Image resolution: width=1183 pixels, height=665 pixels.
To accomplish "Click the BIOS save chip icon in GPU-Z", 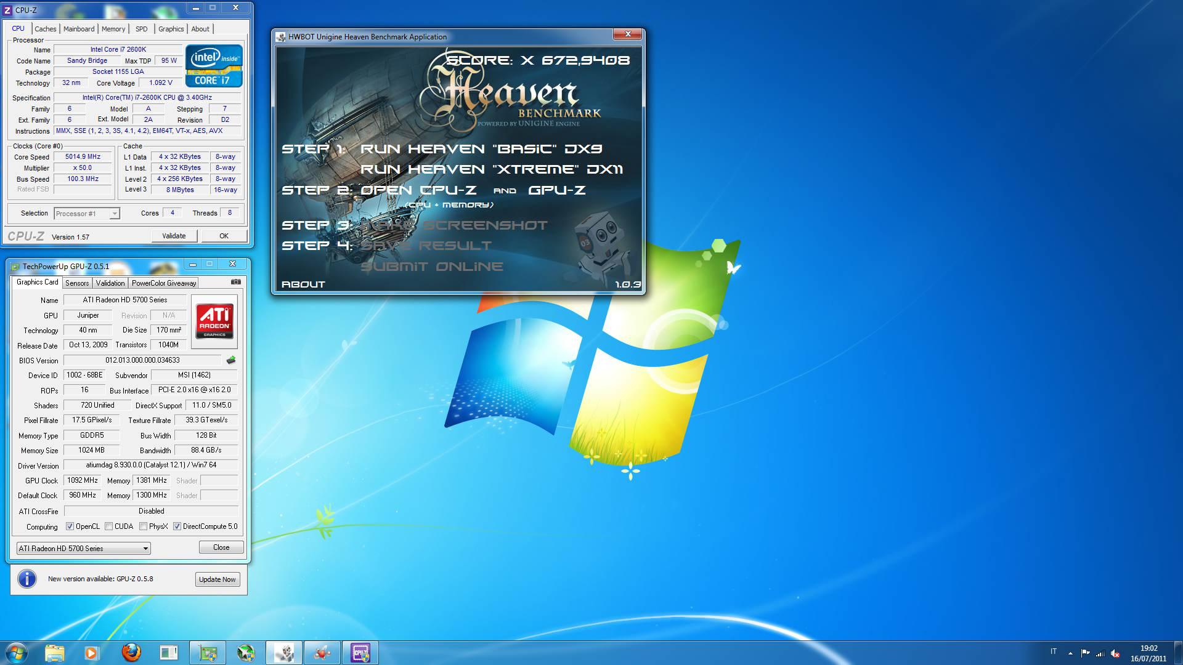I will 231,360.
